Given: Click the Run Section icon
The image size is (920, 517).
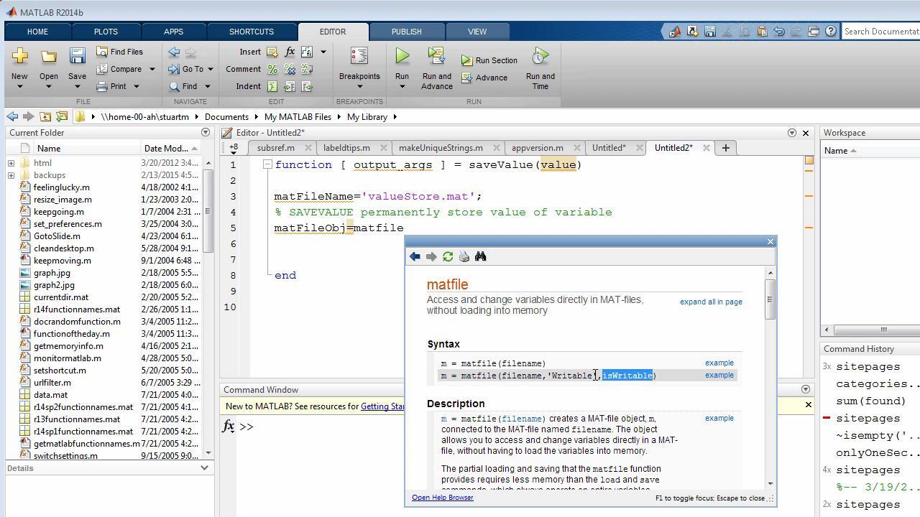Looking at the screenshot, I should tap(467, 61).
